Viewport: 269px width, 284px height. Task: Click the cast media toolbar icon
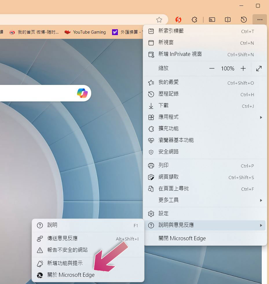pyautogui.click(x=212, y=20)
